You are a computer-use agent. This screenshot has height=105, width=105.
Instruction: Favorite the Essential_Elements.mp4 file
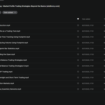pyautogui.click(x=78, y=89)
